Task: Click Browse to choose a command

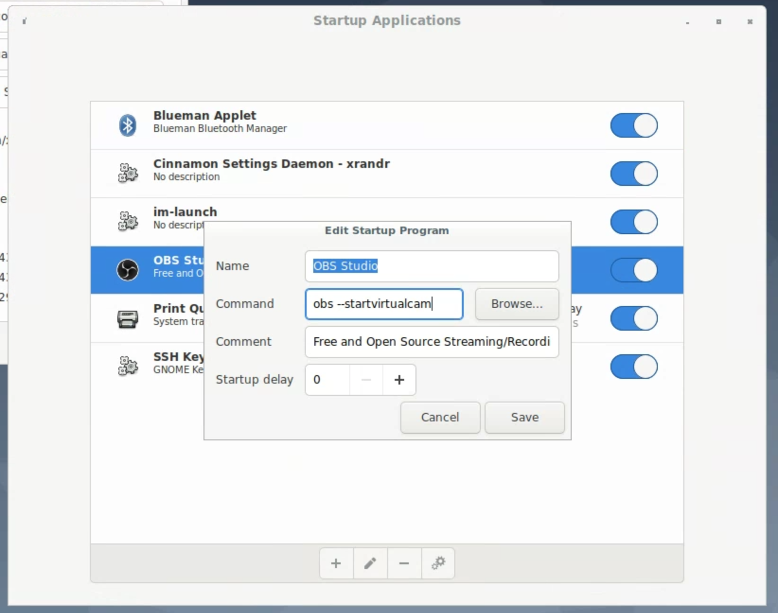Action: pos(516,304)
